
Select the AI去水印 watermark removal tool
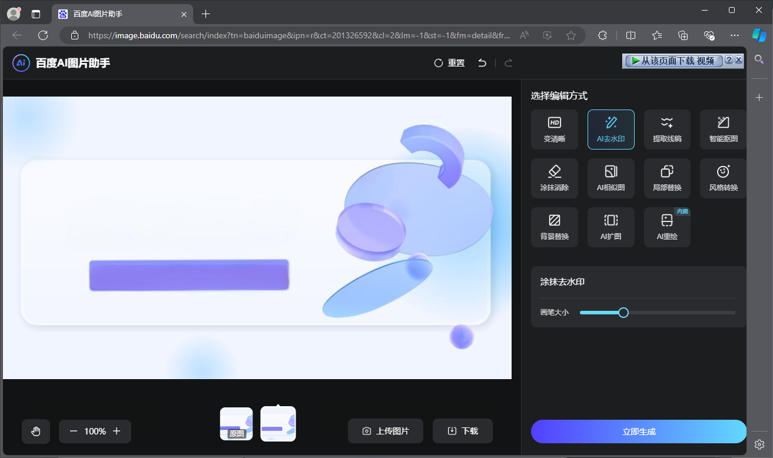pyautogui.click(x=611, y=130)
